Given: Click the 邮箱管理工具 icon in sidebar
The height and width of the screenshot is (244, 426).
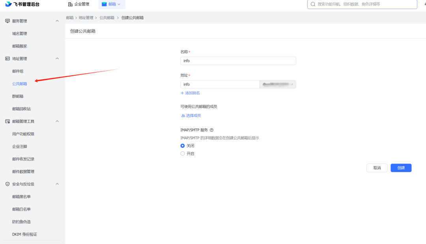Looking at the screenshot, I should tap(7, 121).
